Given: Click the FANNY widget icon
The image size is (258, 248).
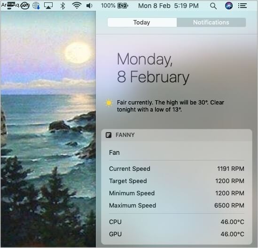Looking at the screenshot, I should point(109,135).
